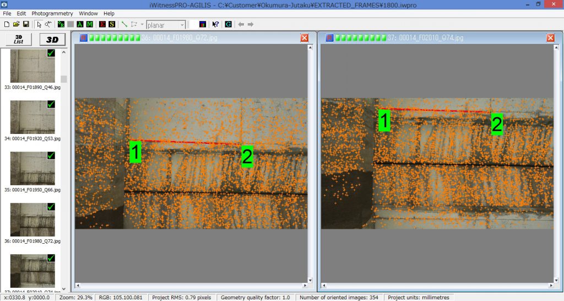Click the thumbnail list scroll down arrow
The image size is (564, 301).
pos(64,289)
